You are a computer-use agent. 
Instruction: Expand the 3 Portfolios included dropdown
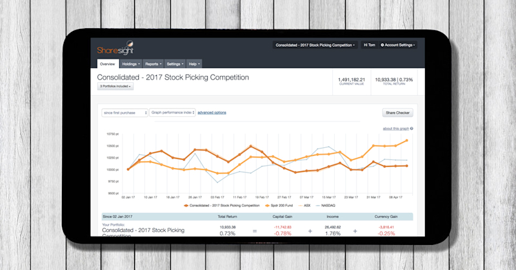[x=115, y=86]
